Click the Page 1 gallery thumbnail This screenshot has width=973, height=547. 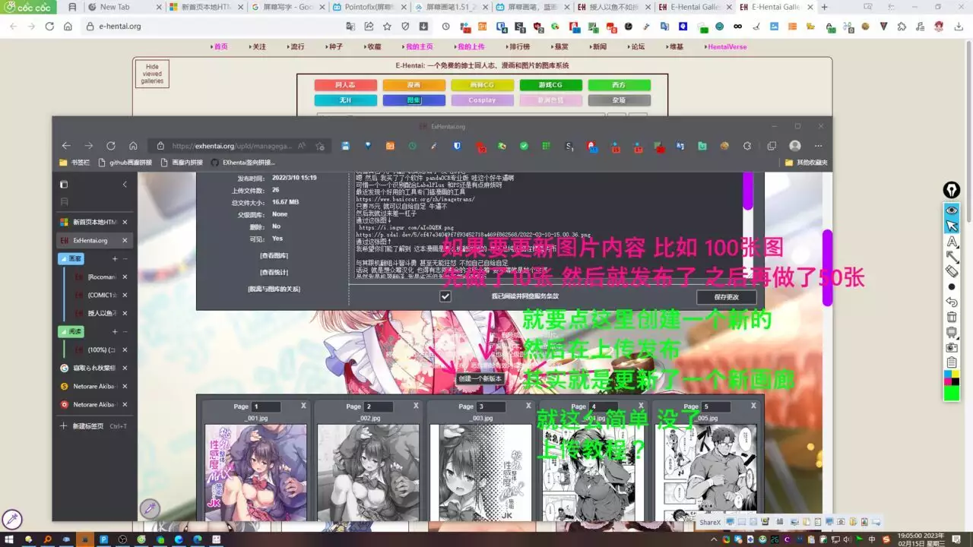255,472
